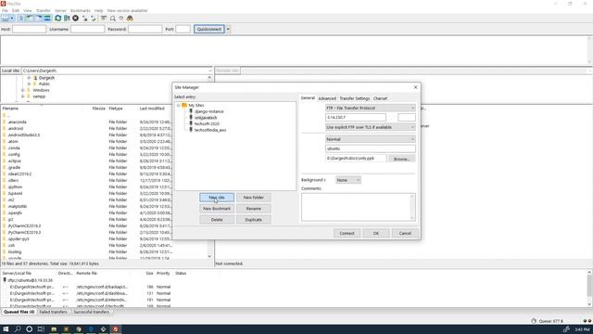Click the binoculars file search icon
The image size is (593, 334).
(x=130, y=19)
